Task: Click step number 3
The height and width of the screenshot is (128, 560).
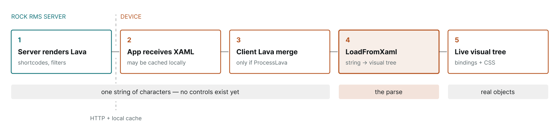Action: click(x=238, y=40)
